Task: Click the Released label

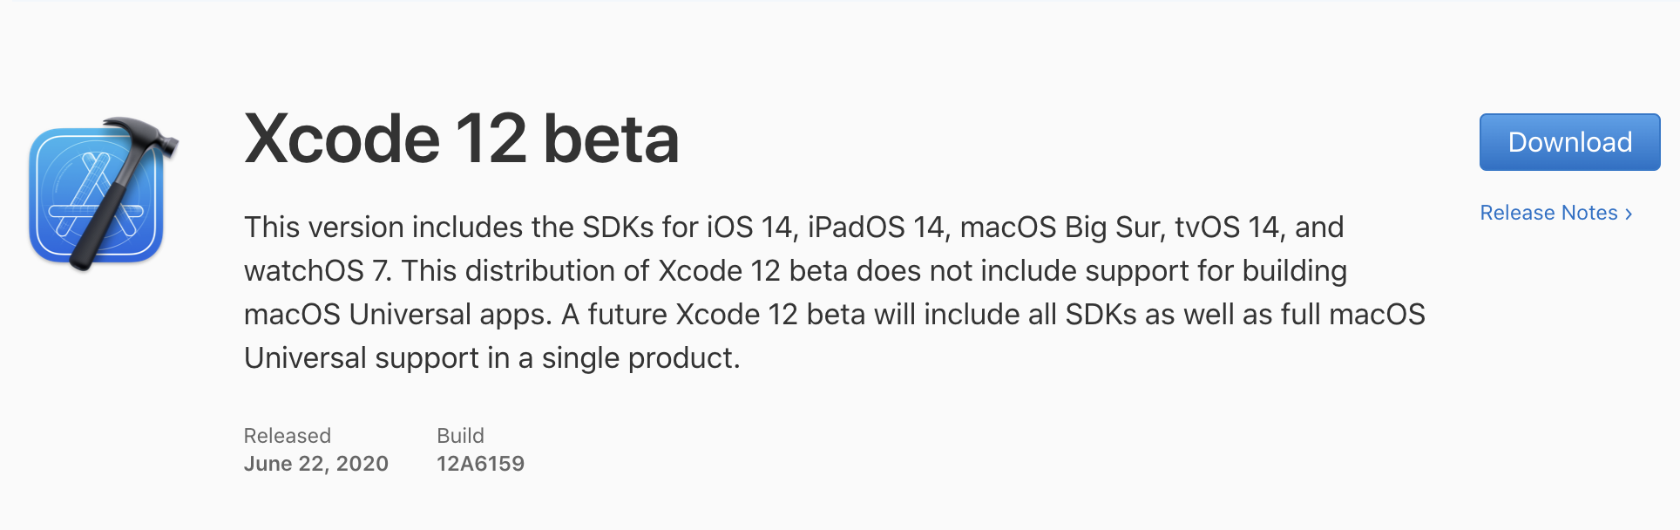Action: (287, 435)
